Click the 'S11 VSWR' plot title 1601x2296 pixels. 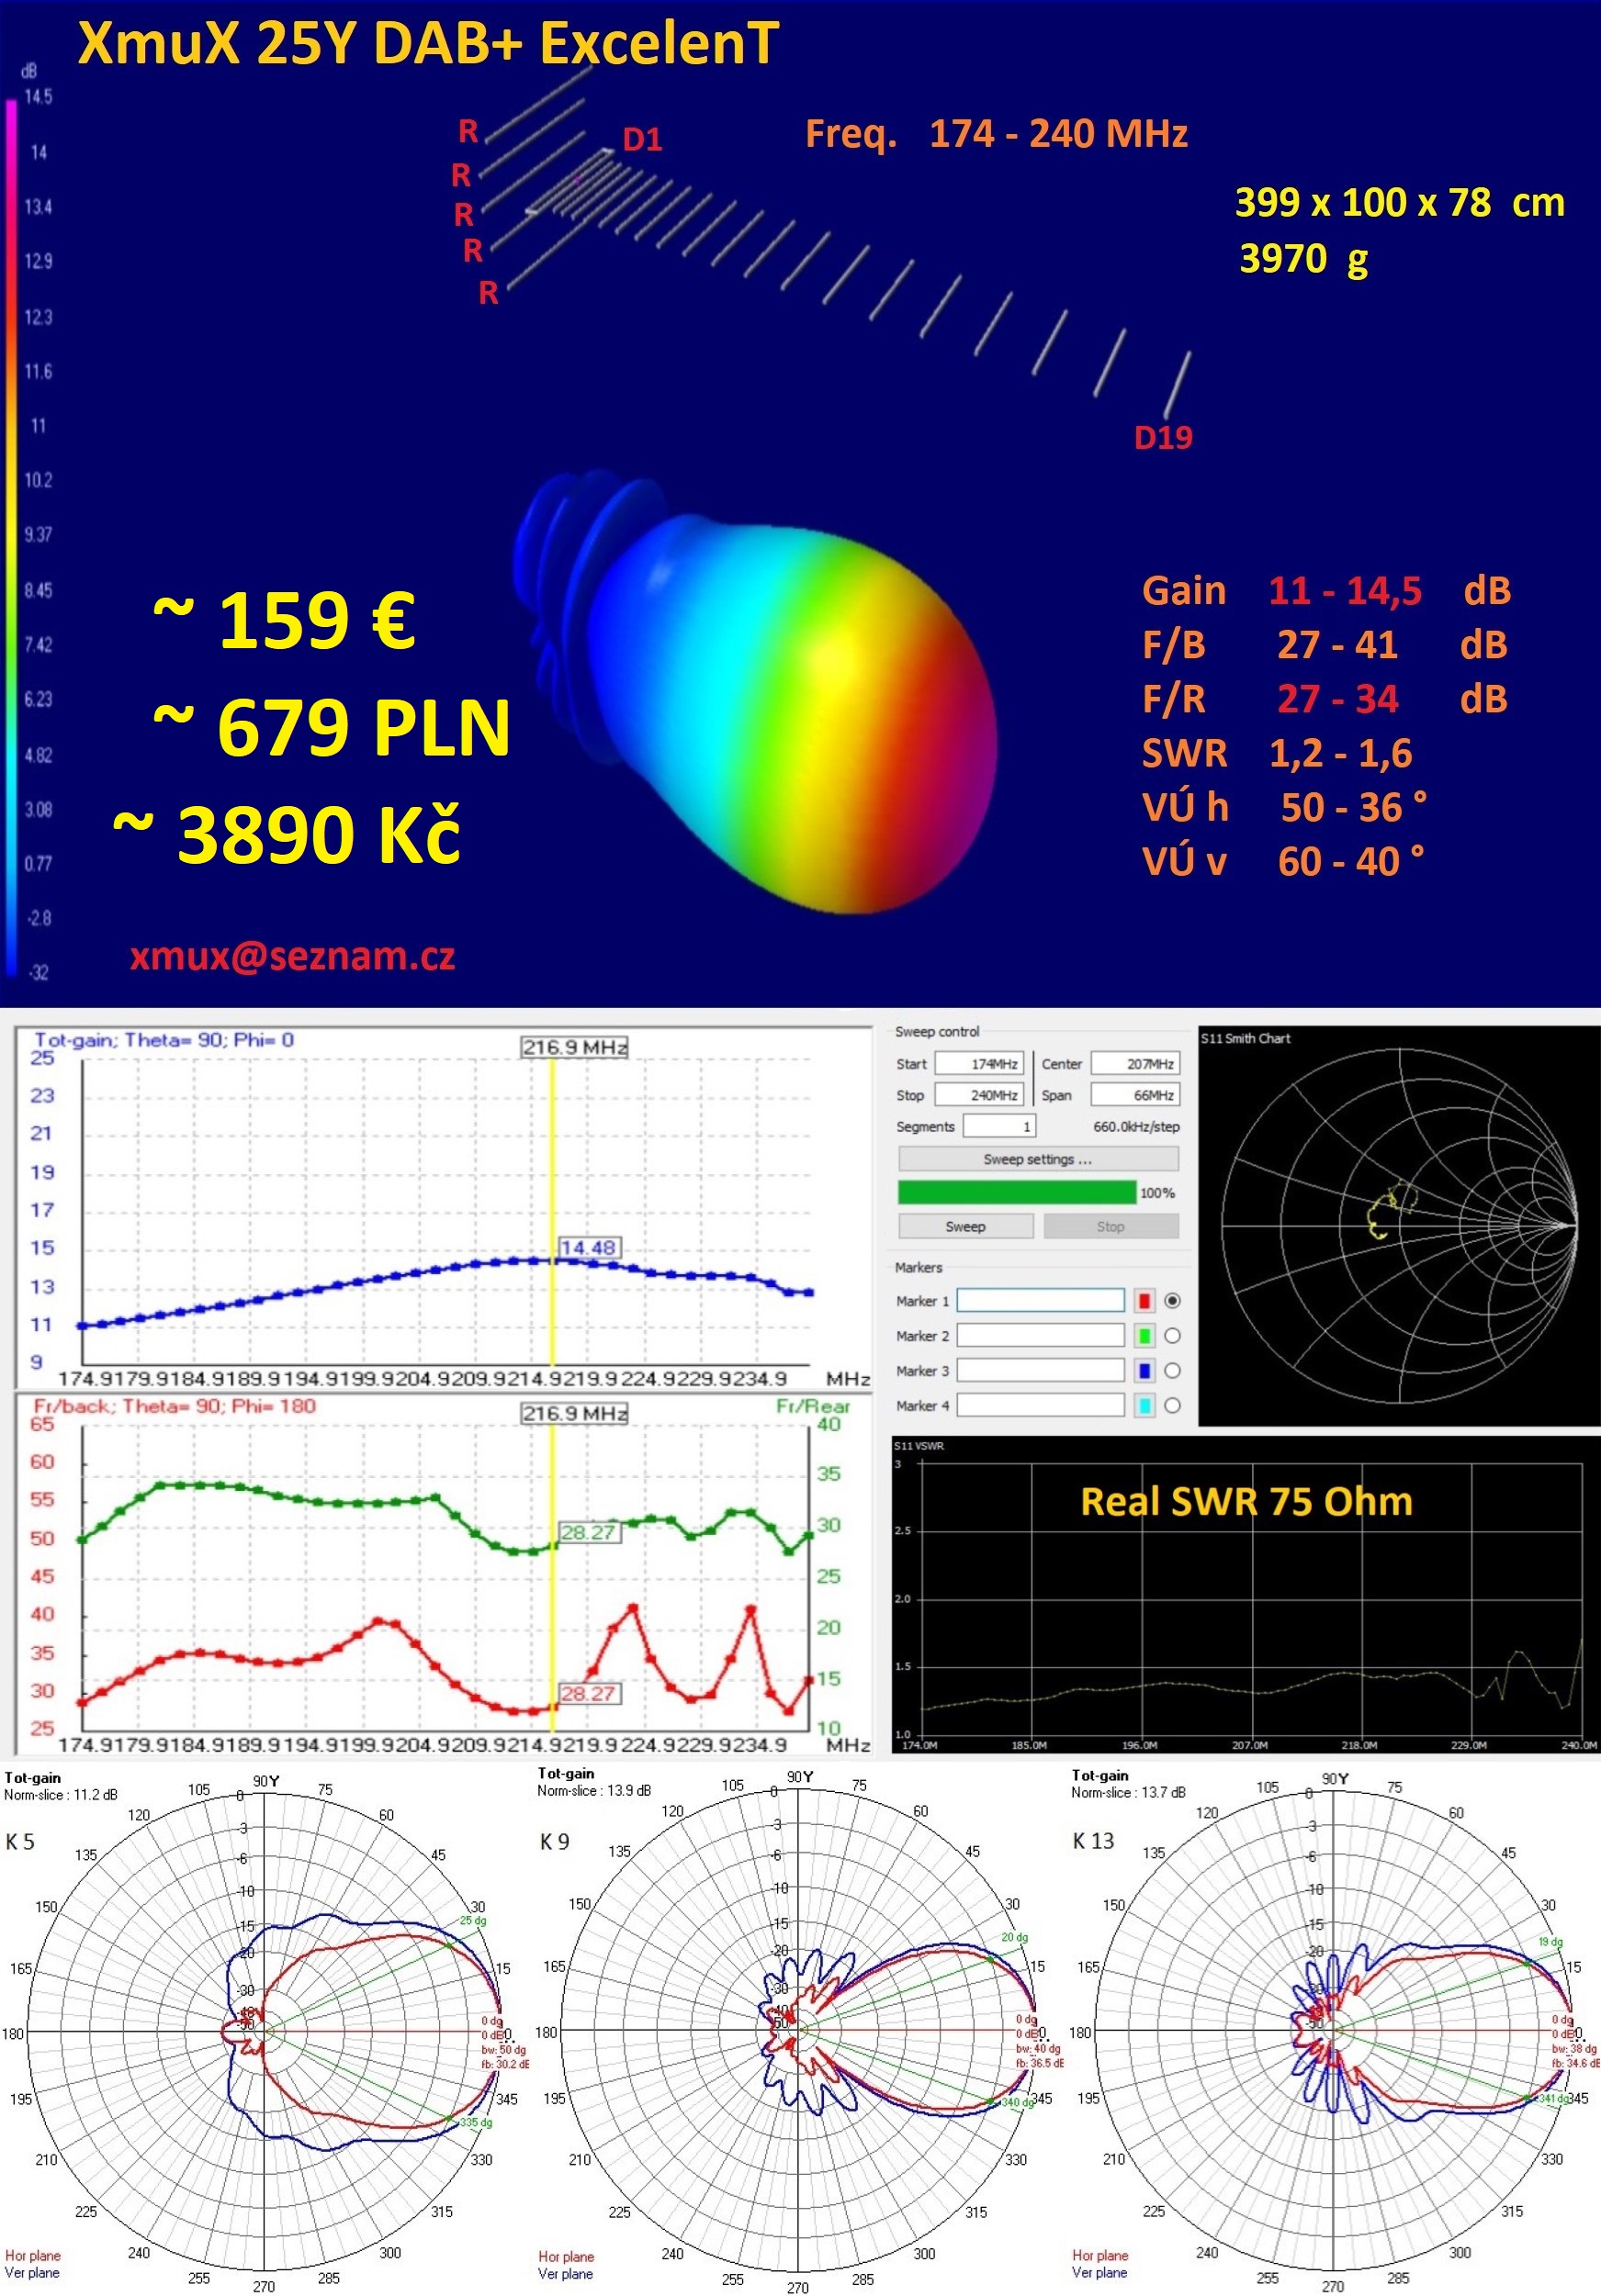[919, 1445]
